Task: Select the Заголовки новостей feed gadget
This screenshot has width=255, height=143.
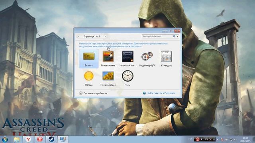Action: pyautogui.click(x=127, y=58)
